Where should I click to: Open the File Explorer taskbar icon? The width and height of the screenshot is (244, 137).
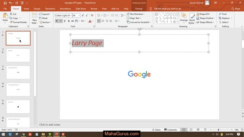[x=43, y=134]
